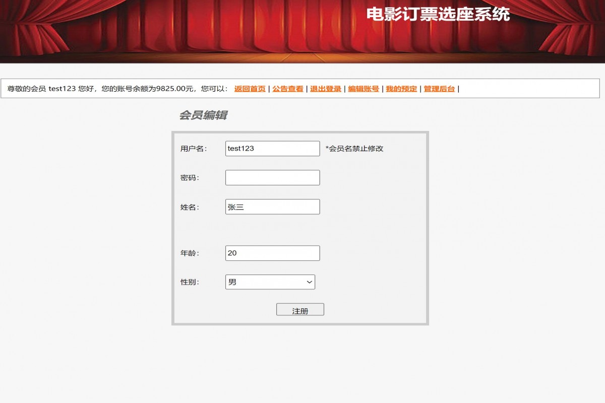Image resolution: width=605 pixels, height=403 pixels.
Task: Expand the gender selection arrow
Action: (x=309, y=282)
